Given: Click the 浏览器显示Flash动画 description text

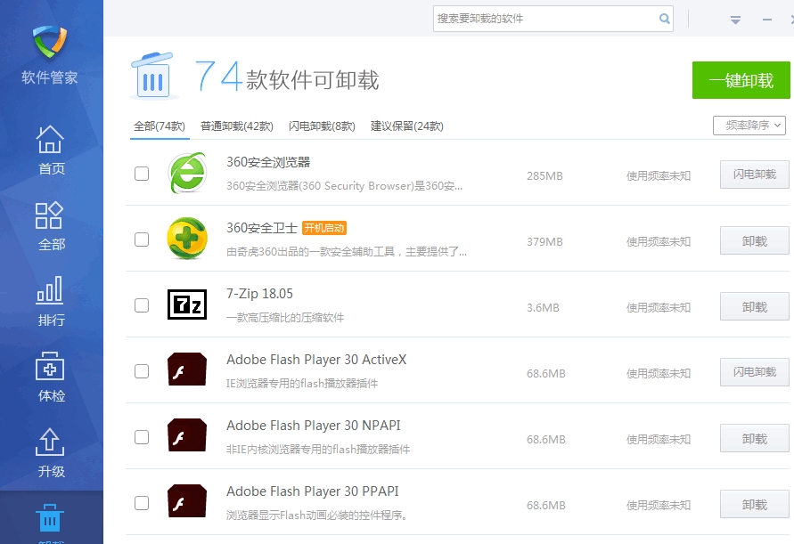Looking at the screenshot, I should click(x=317, y=516).
